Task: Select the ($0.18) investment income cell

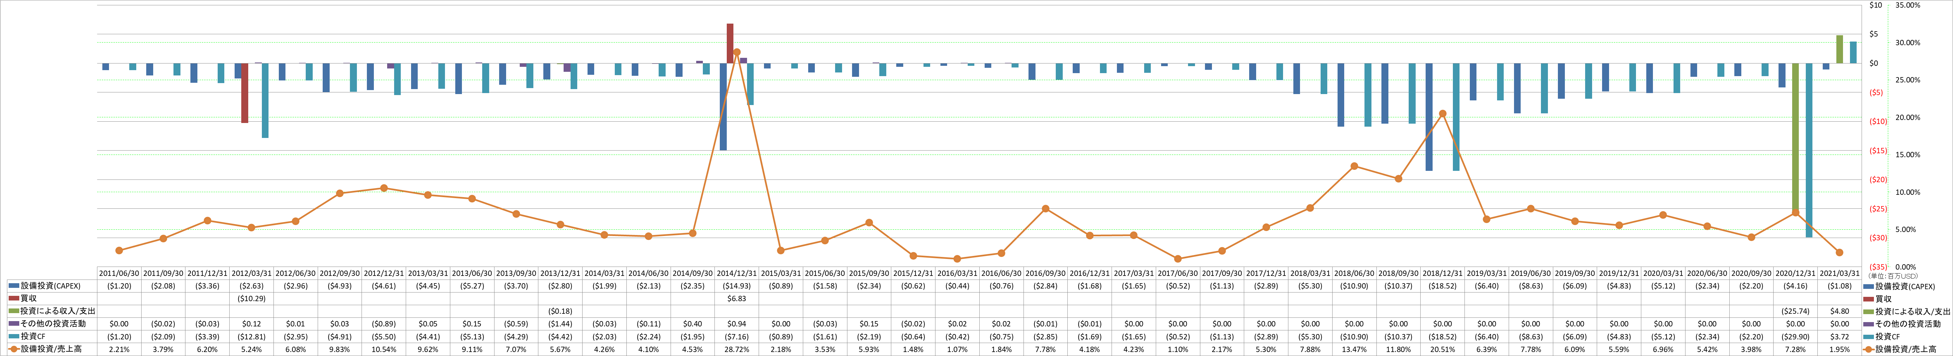Action: 560,311
